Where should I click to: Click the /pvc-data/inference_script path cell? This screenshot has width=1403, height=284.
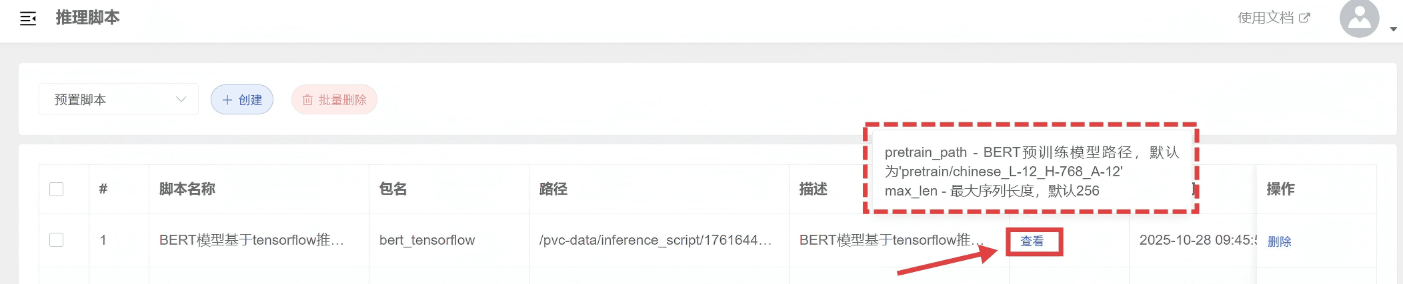click(x=655, y=240)
